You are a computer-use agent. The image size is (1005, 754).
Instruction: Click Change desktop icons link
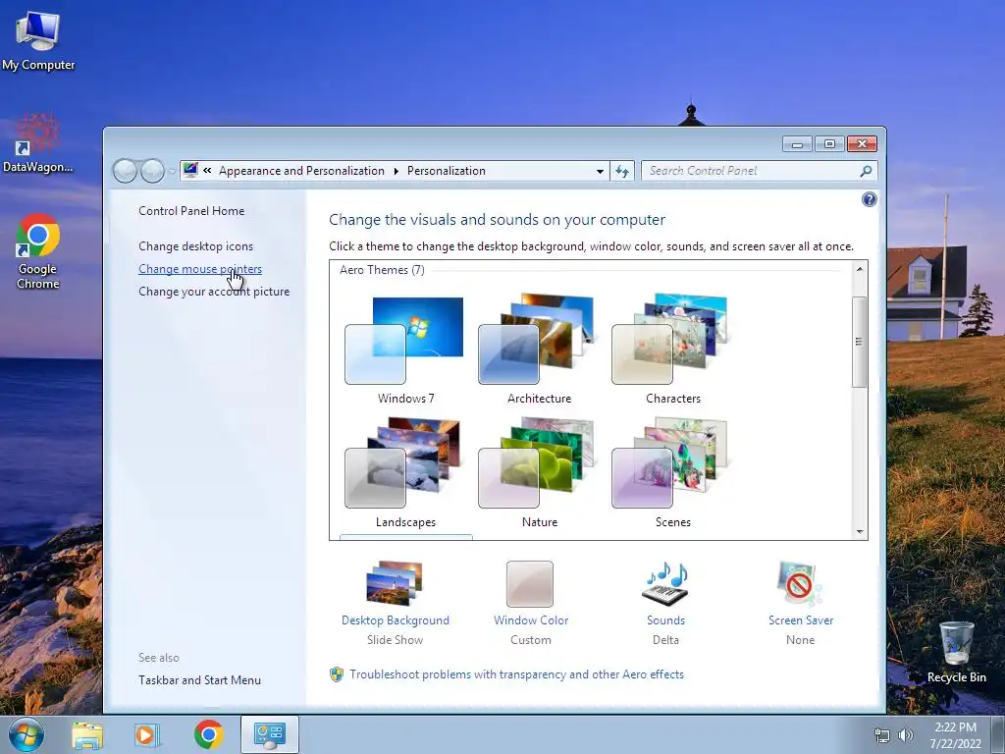pyautogui.click(x=195, y=246)
